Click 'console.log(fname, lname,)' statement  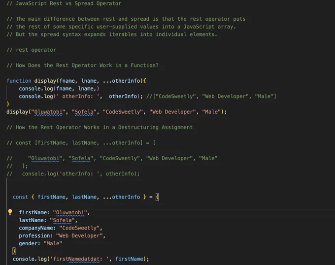pos(59,89)
